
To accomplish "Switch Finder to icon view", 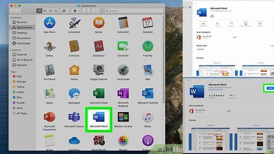I will point(39,11).
